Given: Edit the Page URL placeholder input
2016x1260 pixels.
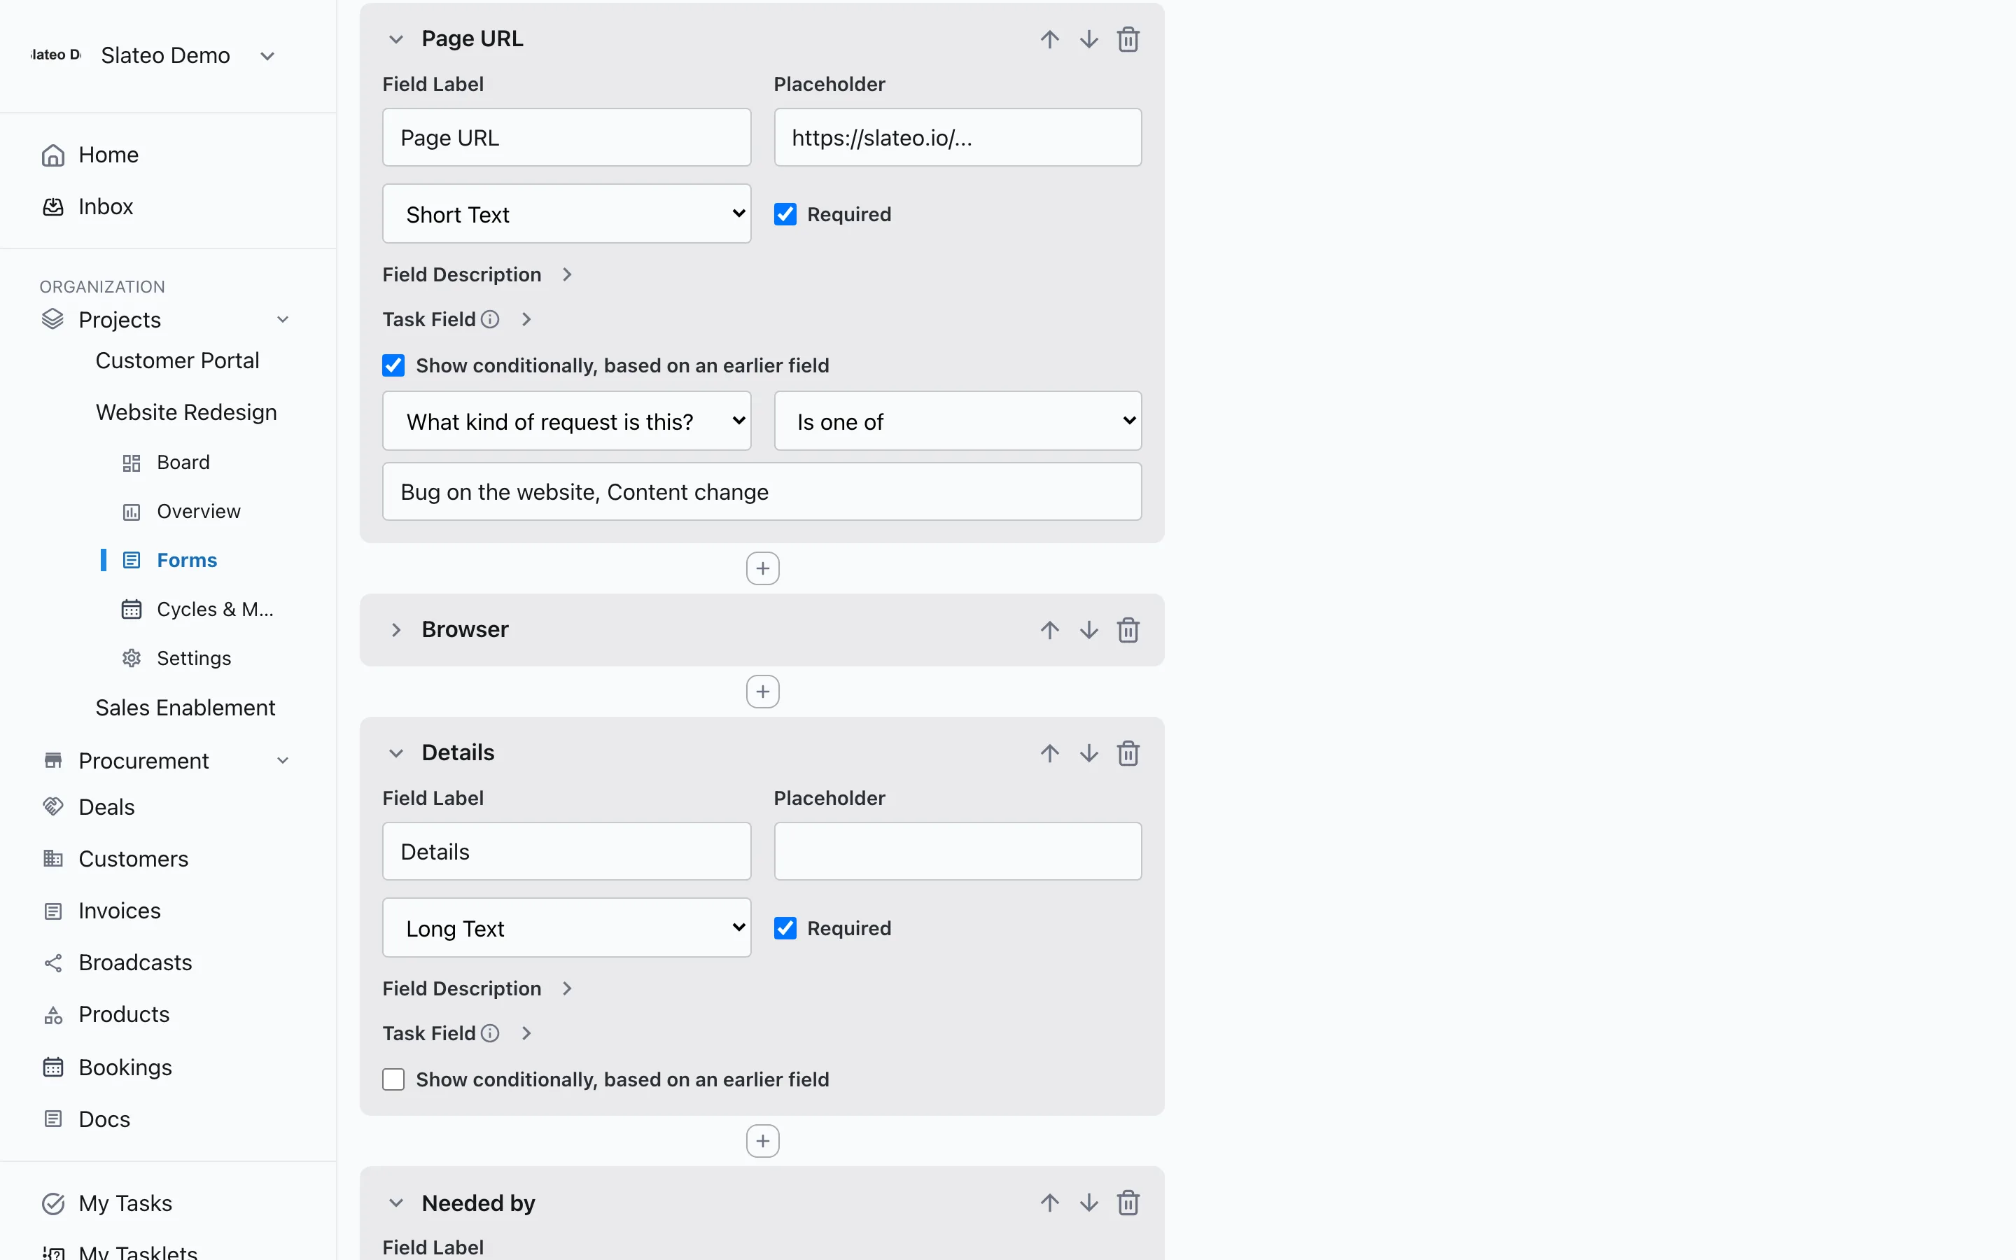Looking at the screenshot, I should pyautogui.click(x=957, y=137).
